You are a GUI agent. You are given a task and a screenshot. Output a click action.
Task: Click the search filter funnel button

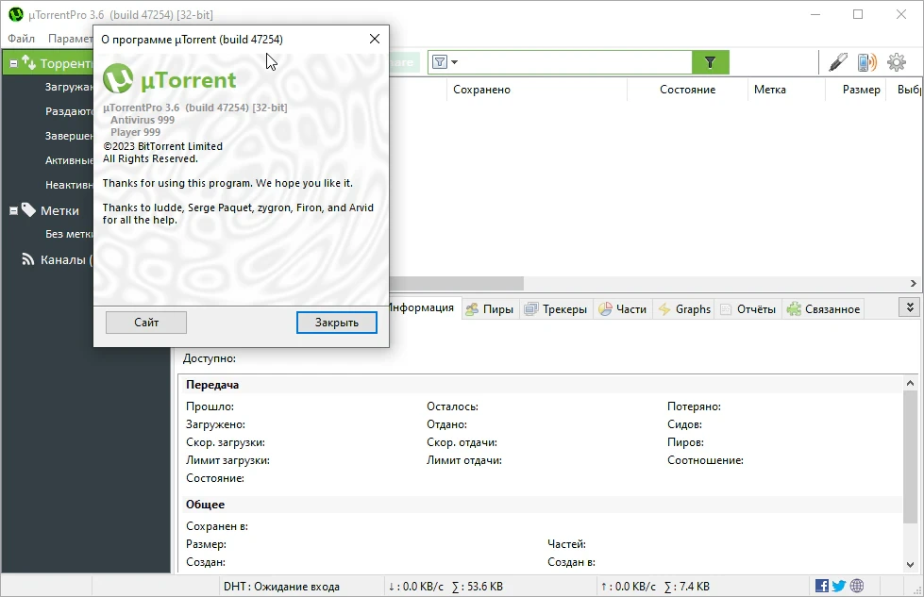point(710,62)
